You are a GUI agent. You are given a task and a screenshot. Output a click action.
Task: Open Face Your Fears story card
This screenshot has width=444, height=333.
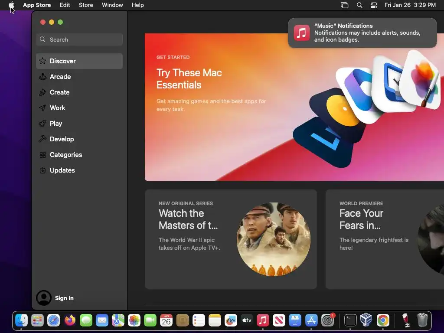click(x=385, y=239)
